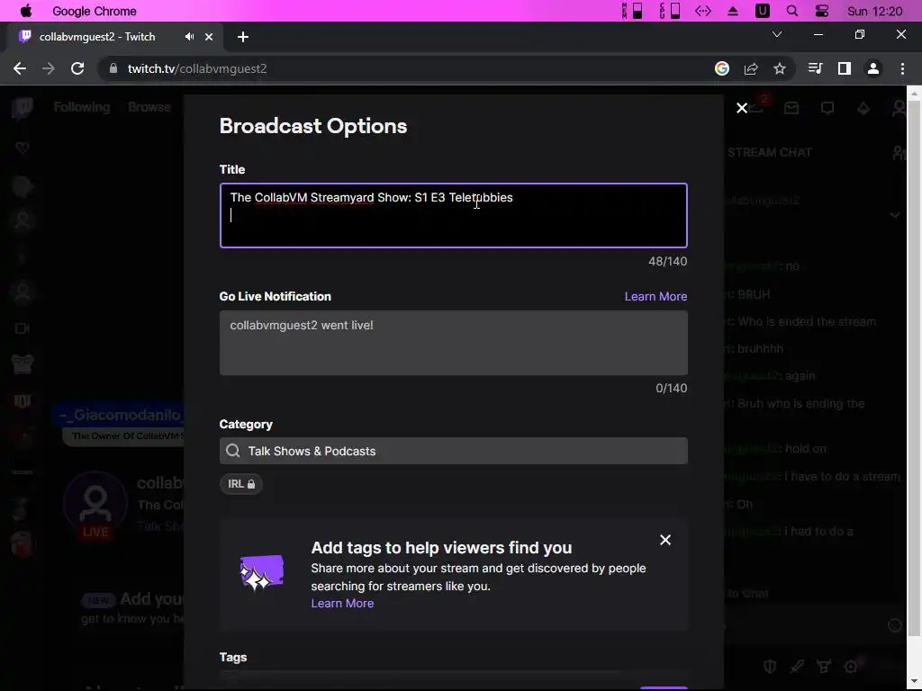Viewport: 922px width, 691px height.
Task: Toggle the Chrome side panel
Action: (x=845, y=68)
